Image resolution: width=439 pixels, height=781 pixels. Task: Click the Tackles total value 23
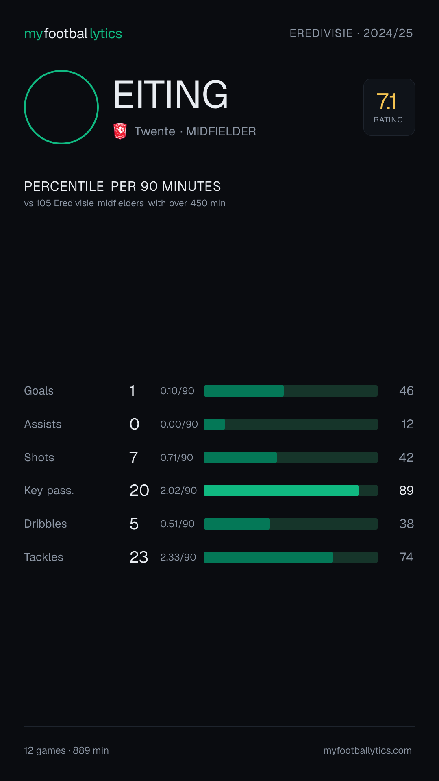pos(139,557)
